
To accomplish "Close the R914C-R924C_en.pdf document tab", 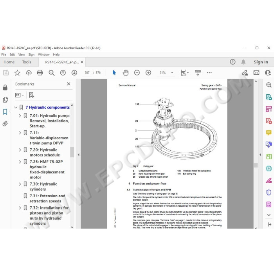I will tap(82, 62).
